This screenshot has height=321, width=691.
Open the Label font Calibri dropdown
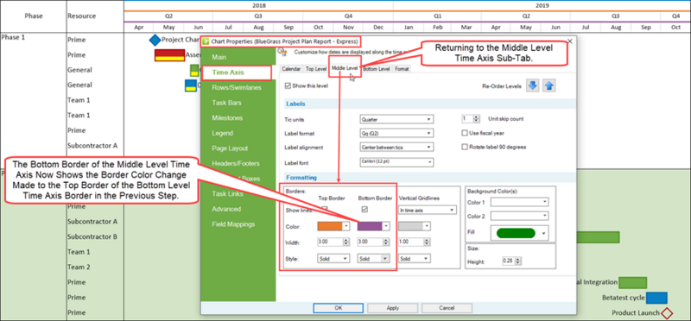point(396,162)
